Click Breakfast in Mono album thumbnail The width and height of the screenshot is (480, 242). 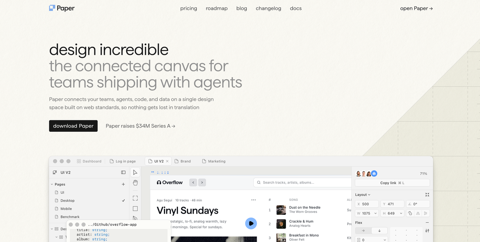(x=281, y=237)
